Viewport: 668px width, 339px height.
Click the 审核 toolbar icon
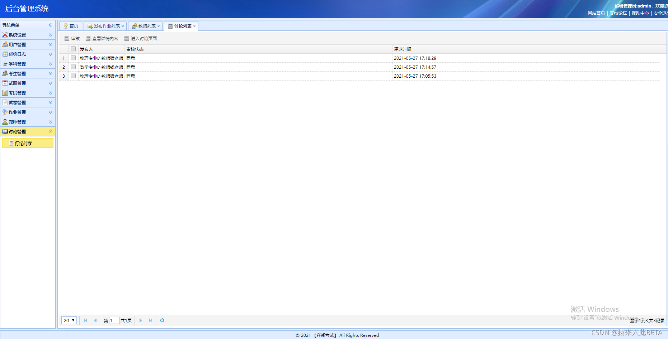pyautogui.click(x=67, y=38)
